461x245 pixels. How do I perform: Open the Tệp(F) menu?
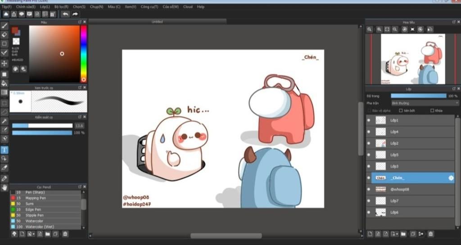tap(6, 7)
